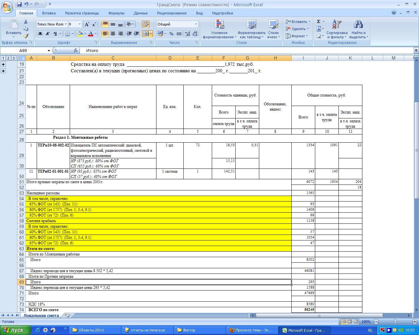Undo the last action

click(x=27, y=4)
